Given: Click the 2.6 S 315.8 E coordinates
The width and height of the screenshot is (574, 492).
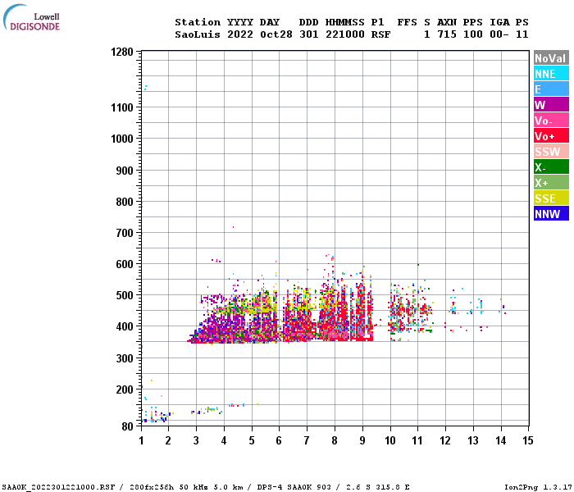Looking at the screenshot, I should pos(378,487).
